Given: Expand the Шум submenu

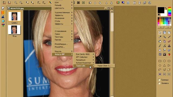Looking at the screenshot, I should click(63, 2).
